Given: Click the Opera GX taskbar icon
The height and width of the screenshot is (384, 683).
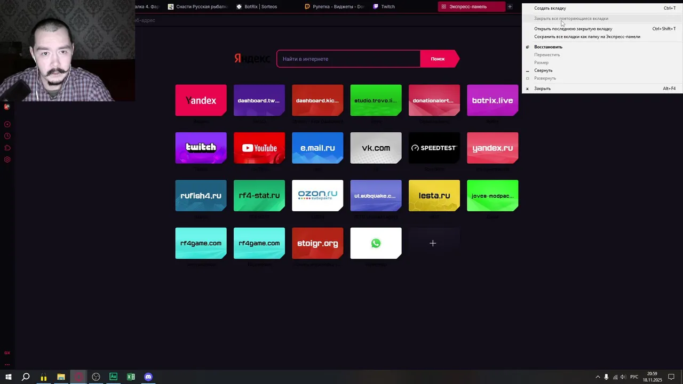Looking at the screenshot, I should pyautogui.click(x=78, y=377).
